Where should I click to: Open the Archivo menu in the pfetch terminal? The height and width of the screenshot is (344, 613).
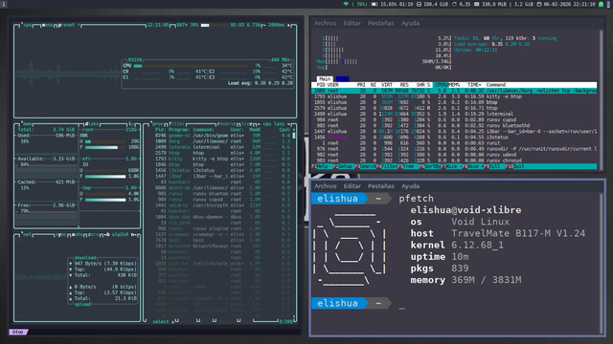pos(326,186)
